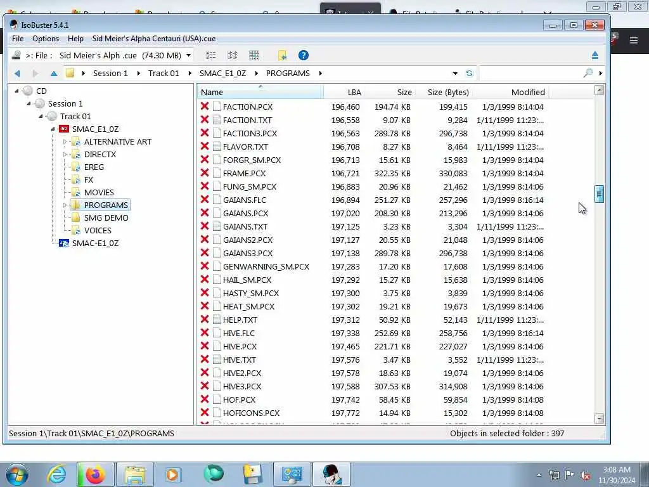This screenshot has height=487, width=649.
Task: Click the Windows Start orb
Action: point(16,474)
